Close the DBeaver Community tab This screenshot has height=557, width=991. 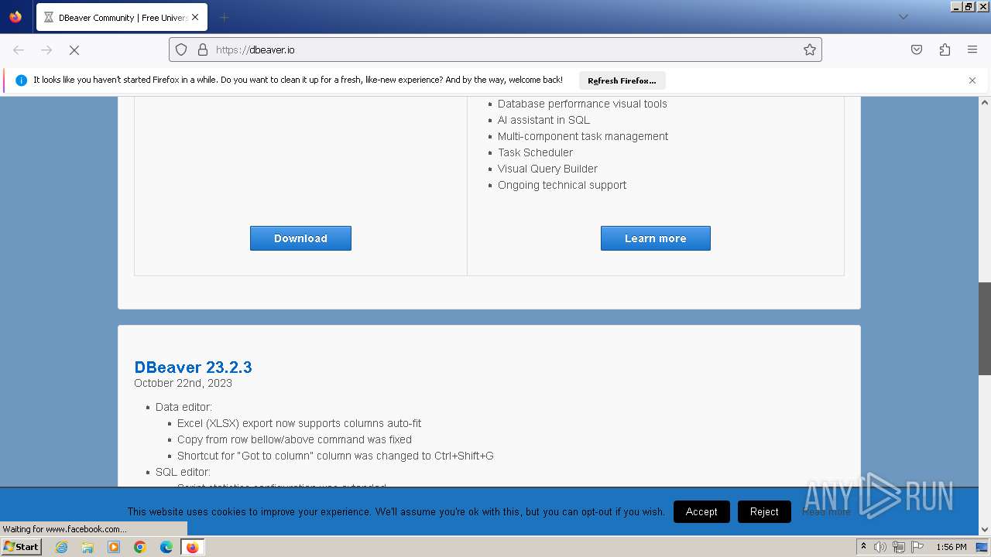point(195,17)
